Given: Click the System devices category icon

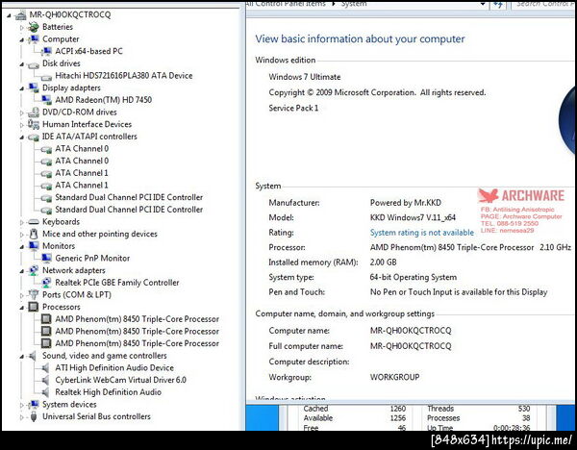Looking at the screenshot, I should coord(34,405).
